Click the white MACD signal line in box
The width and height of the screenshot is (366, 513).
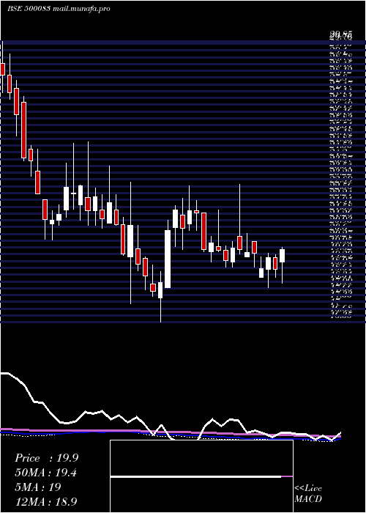(x=195, y=477)
